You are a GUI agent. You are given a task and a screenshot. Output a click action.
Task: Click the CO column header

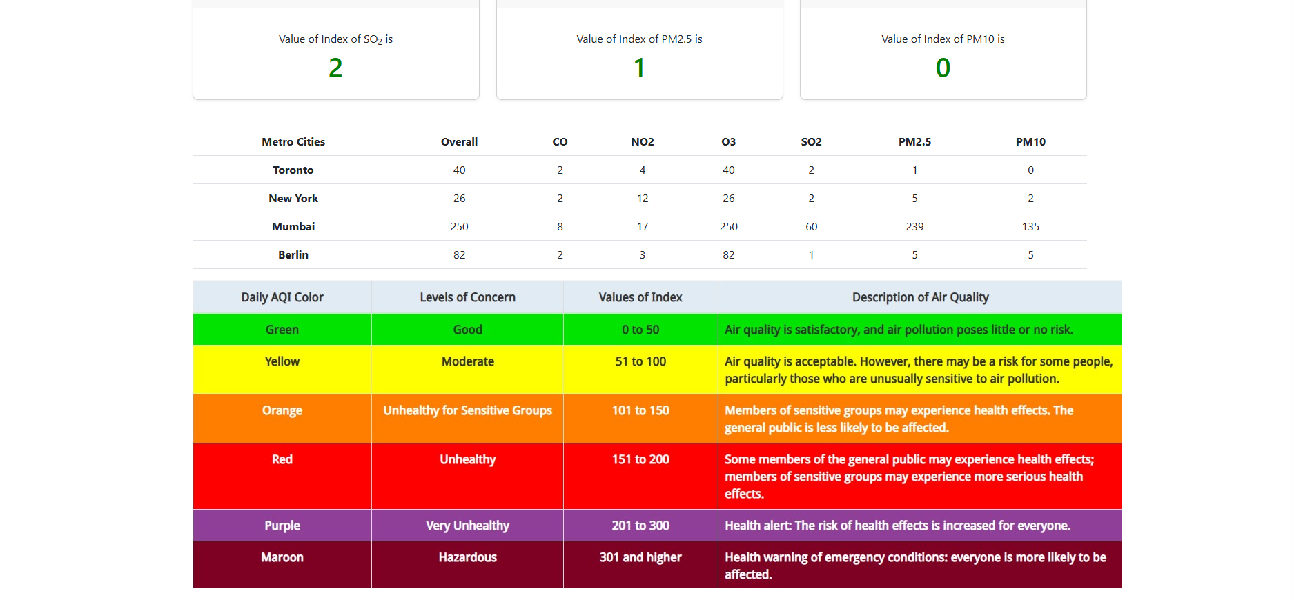pyautogui.click(x=560, y=141)
